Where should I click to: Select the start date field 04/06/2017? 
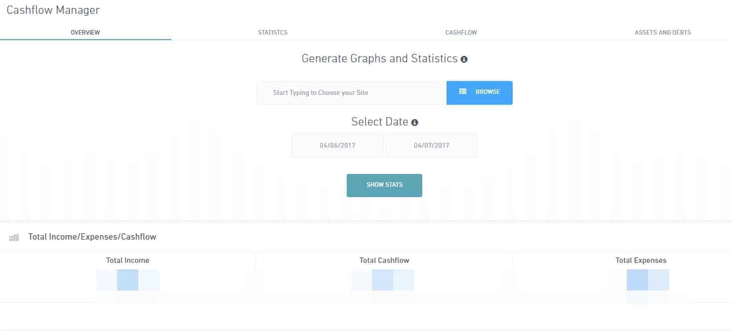pos(337,146)
